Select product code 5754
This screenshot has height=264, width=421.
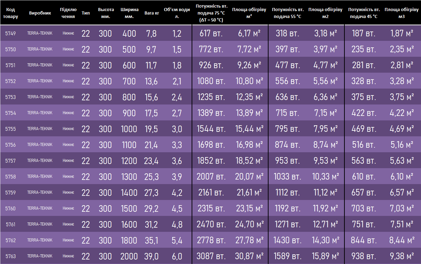click(x=10, y=113)
